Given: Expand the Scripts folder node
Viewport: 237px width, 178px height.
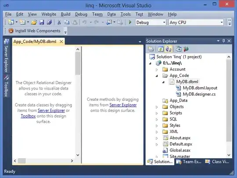Looking at the screenshot, I should pyautogui.click(x=157, y=113).
